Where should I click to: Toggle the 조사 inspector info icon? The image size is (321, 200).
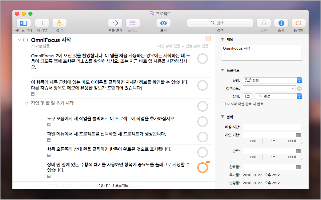(x=281, y=23)
